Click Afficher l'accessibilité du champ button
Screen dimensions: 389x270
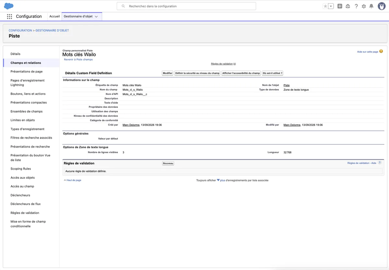point(241,73)
